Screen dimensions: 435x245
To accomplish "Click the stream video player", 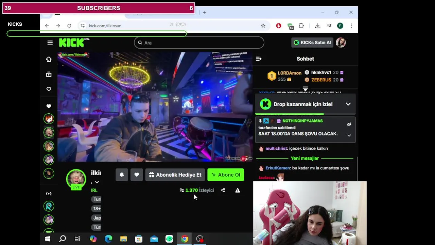I will point(155,107).
